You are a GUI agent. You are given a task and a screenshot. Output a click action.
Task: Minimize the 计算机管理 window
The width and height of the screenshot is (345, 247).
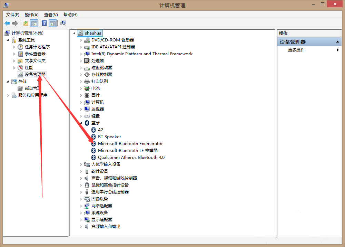(313, 4)
